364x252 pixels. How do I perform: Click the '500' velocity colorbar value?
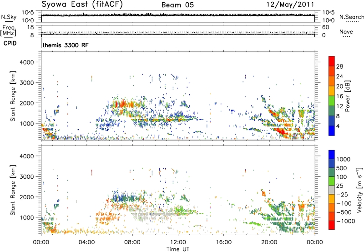[341, 168]
